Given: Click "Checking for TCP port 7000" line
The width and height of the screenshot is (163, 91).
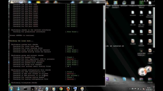Looking at the screenshot, I should [x=25, y=5].
